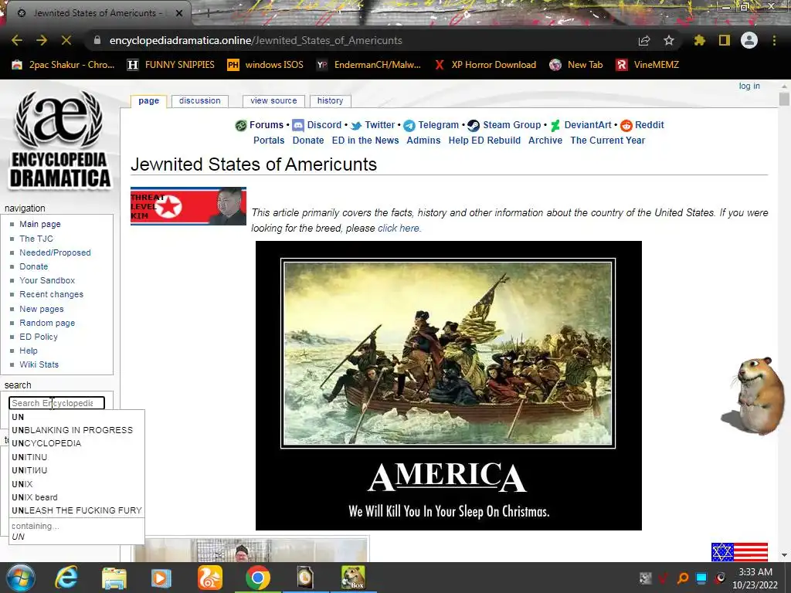Image resolution: width=791 pixels, height=593 pixels.
Task: Open The TJC navigation link
Action: click(36, 239)
